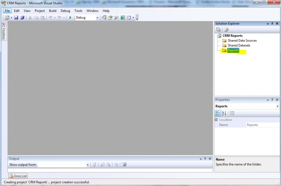The image size is (281, 186).
Task: Toggle auto-hide pin on Output panel
Action: click(205, 159)
